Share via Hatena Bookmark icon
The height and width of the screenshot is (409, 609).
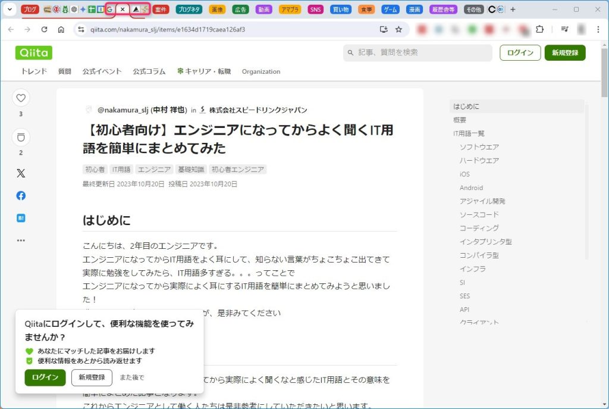[21, 218]
